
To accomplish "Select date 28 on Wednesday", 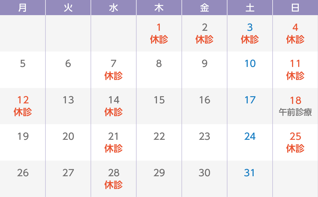I will click(x=113, y=173).
